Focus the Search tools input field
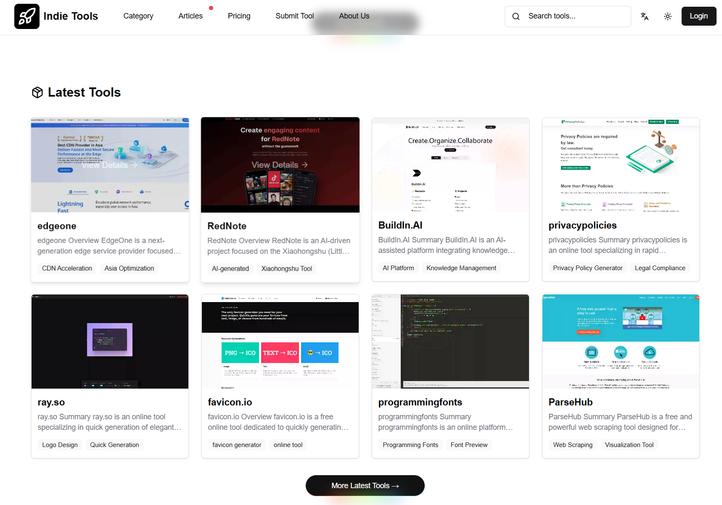 click(x=568, y=16)
